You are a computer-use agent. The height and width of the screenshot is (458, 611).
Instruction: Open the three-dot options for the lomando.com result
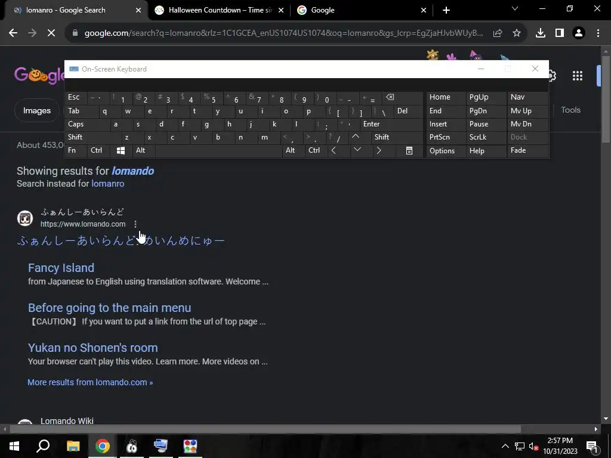135,224
